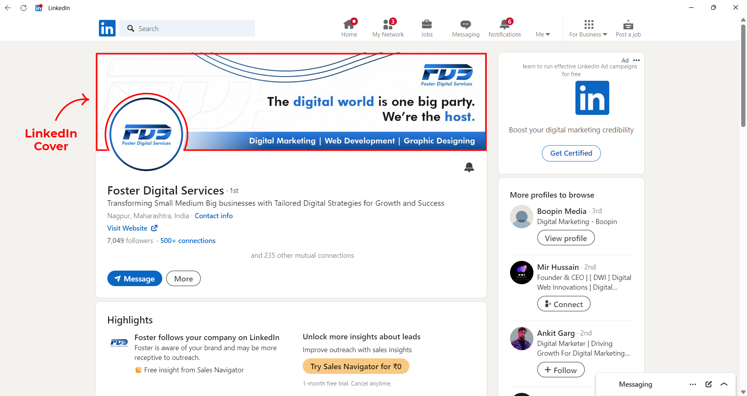This screenshot has height=396, width=747.
Task: Expand the Messaging overlay chevron
Action: pos(724,384)
